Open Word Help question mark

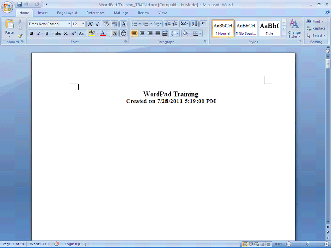327,12
